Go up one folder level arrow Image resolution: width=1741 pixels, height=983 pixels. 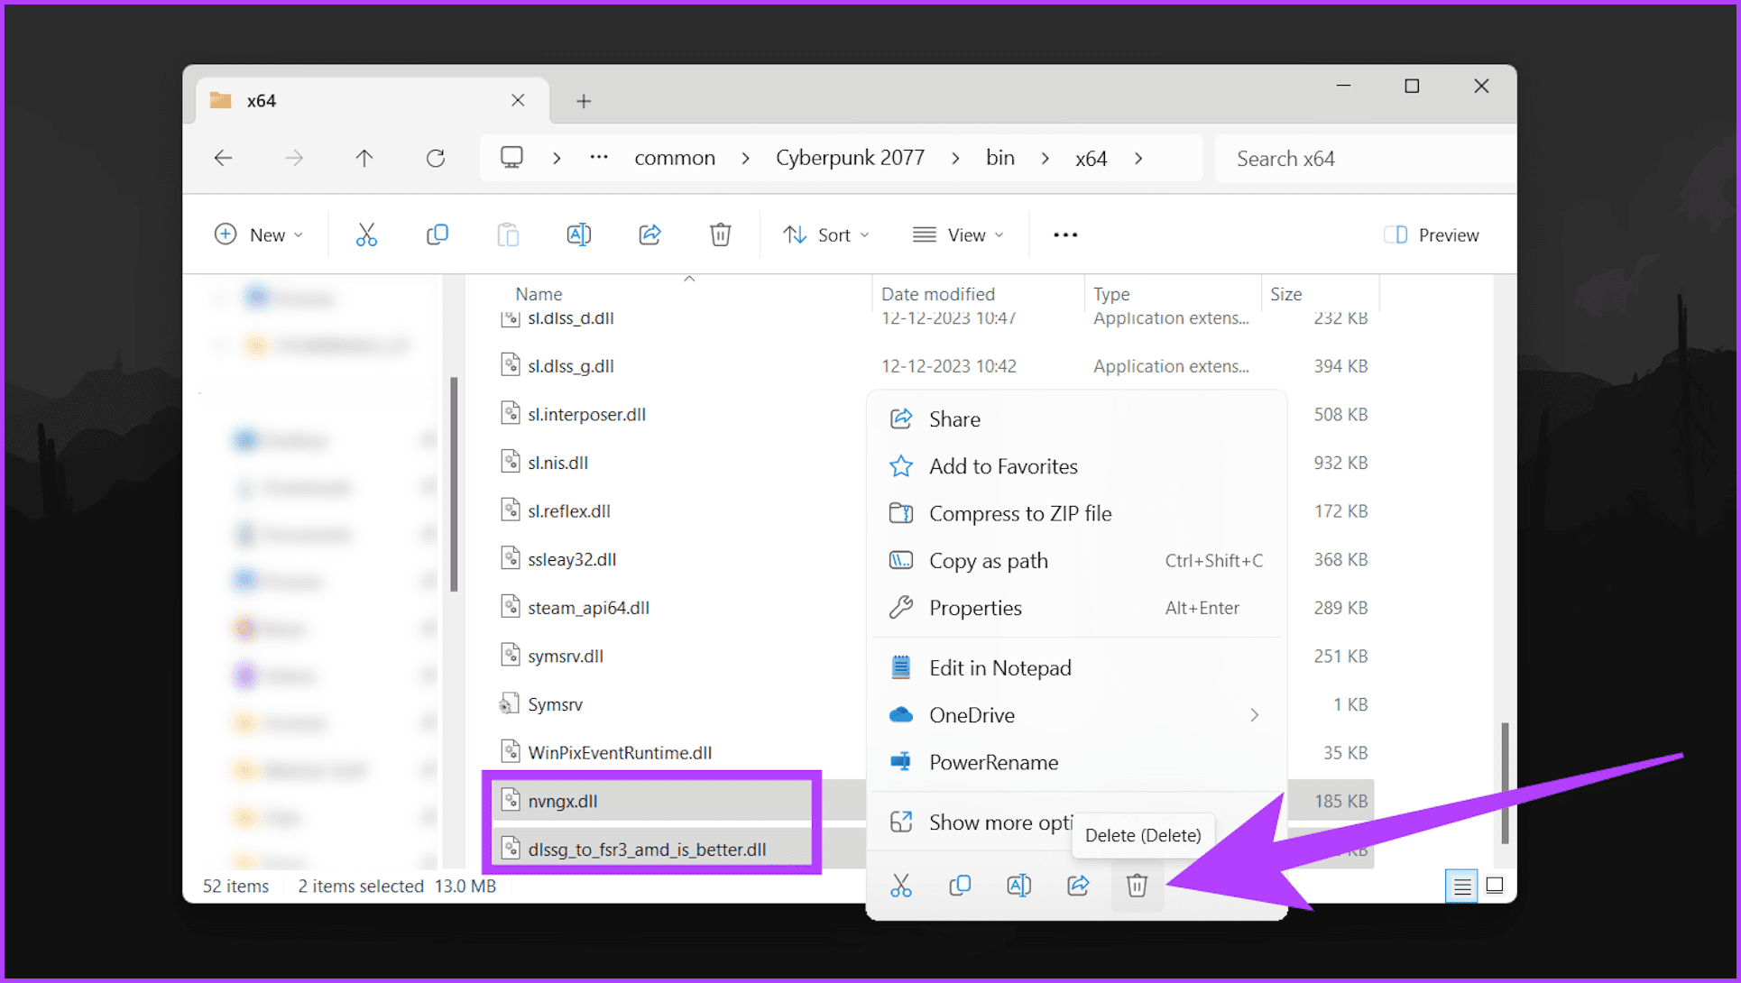[x=364, y=159]
